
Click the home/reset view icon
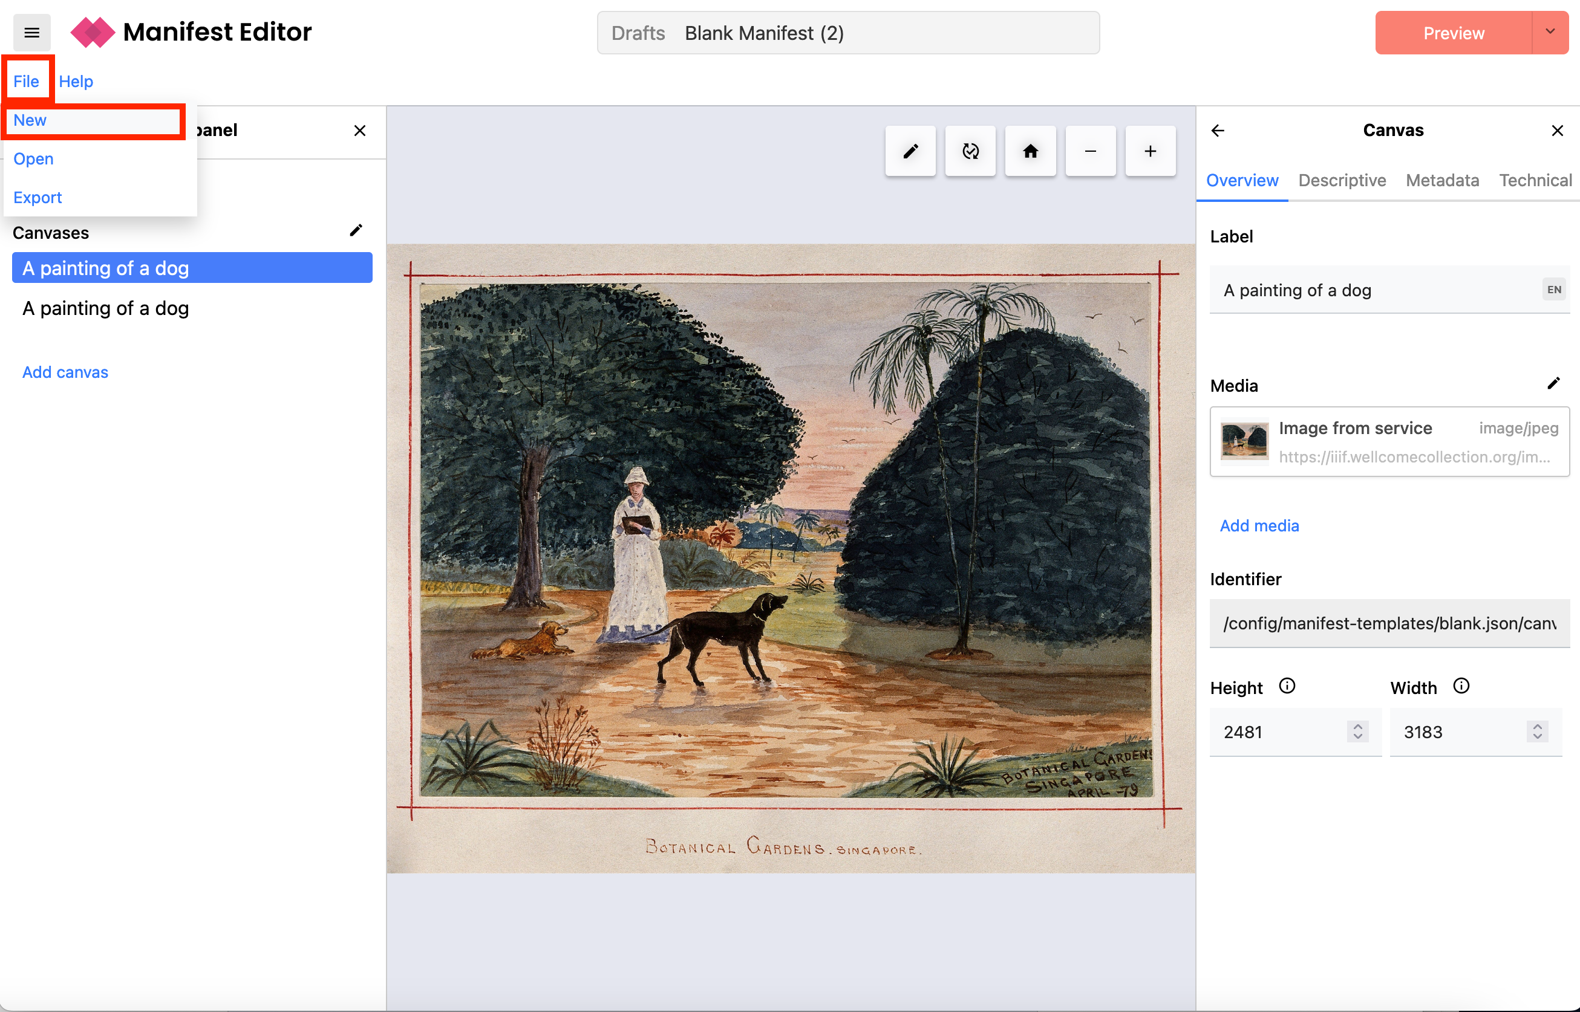[1028, 151]
